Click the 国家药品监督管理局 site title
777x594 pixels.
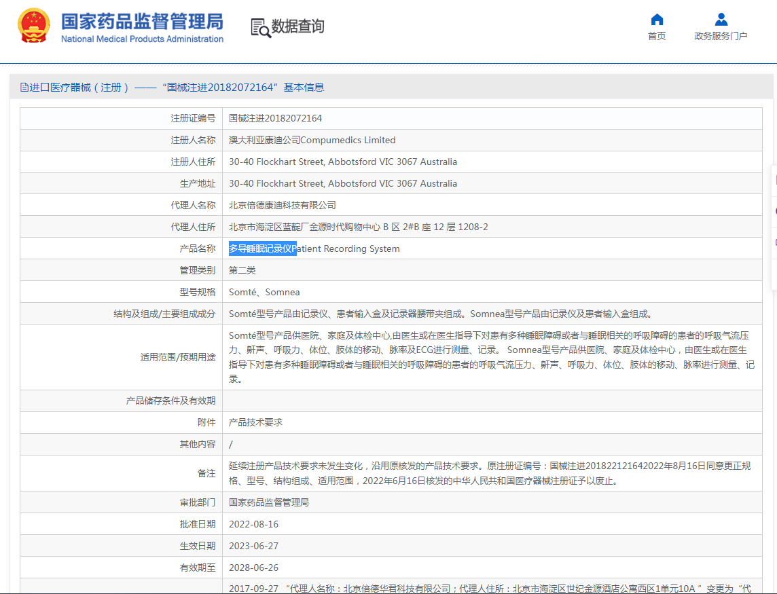point(142,22)
